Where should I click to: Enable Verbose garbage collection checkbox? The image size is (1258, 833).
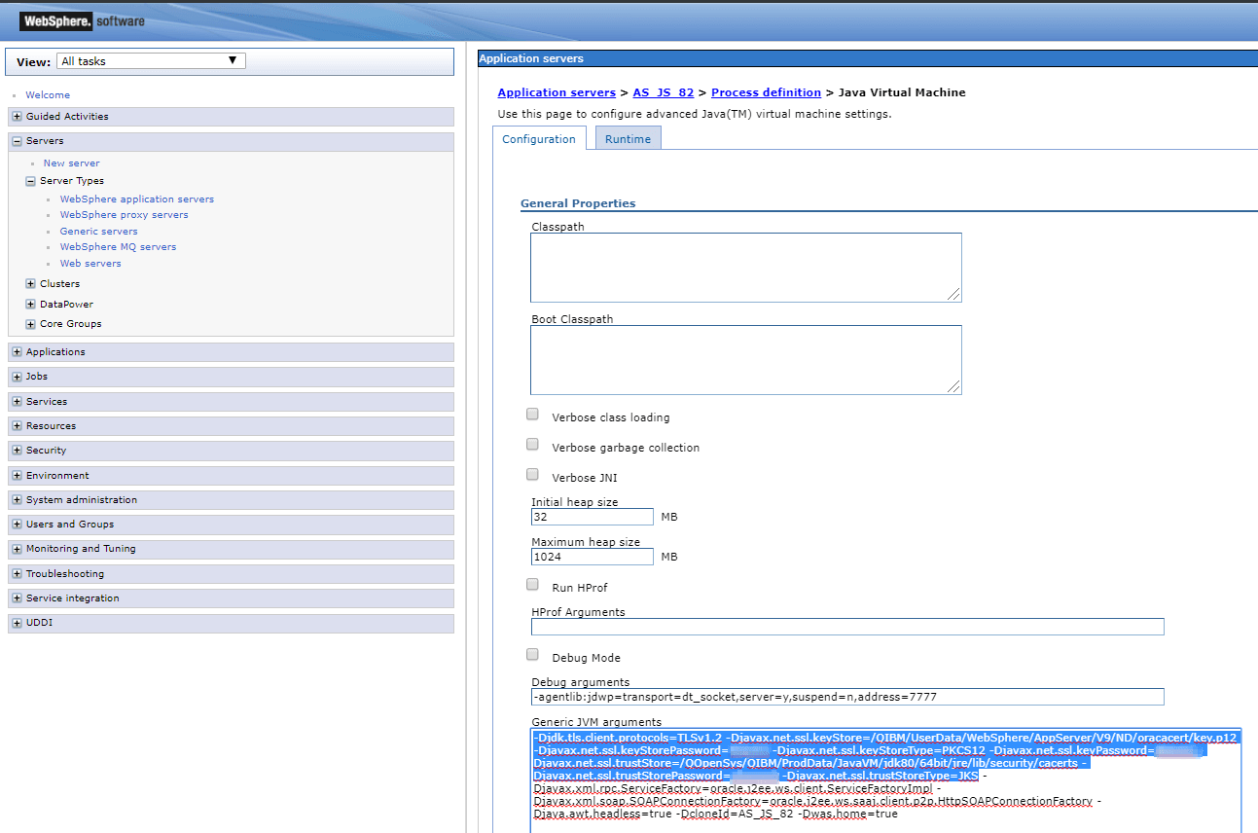tap(532, 445)
